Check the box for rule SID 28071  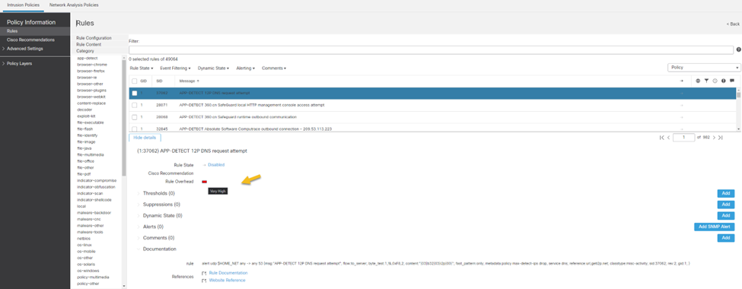[x=135, y=105]
